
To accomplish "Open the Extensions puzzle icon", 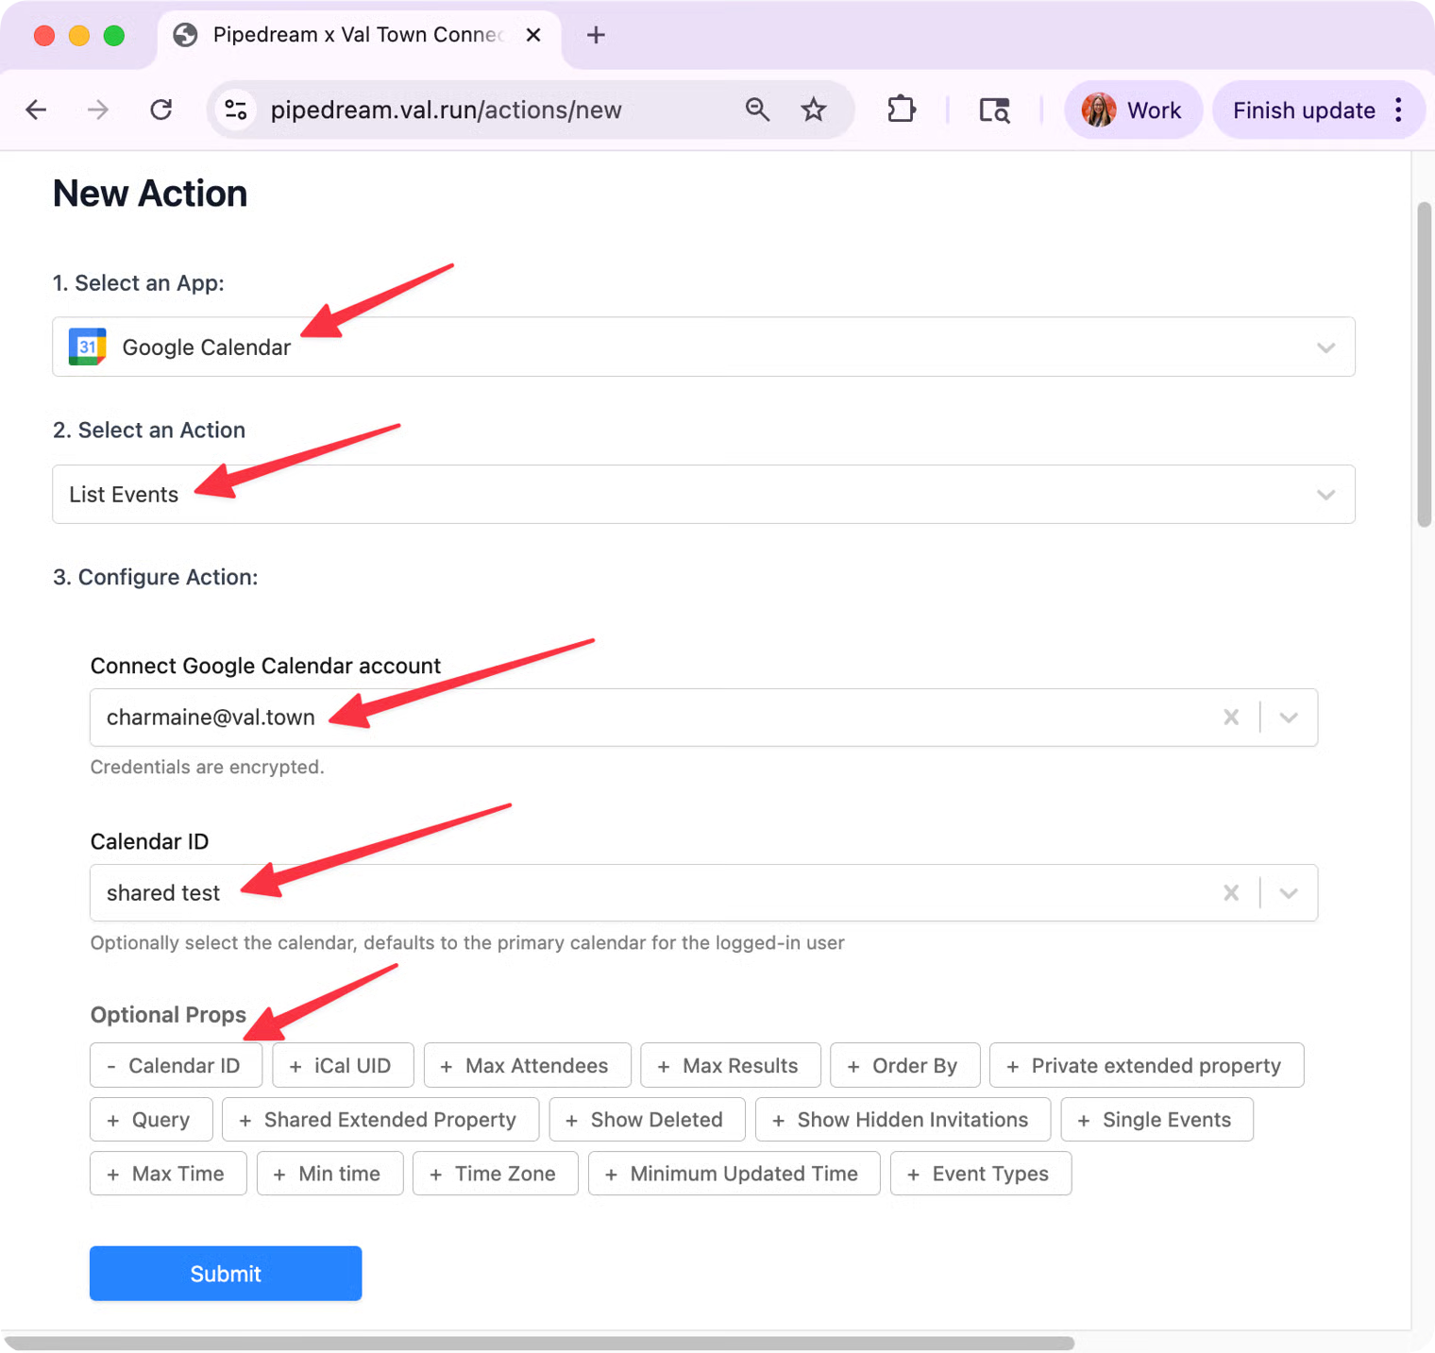I will pos(902,110).
